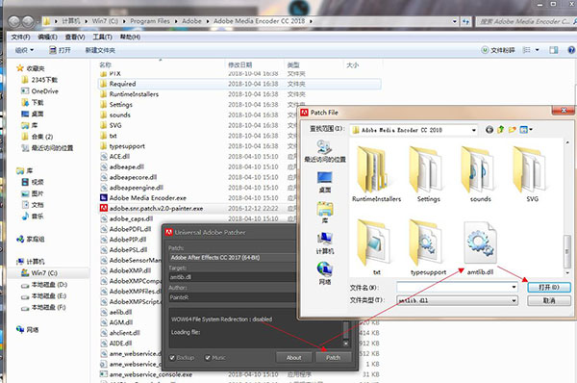Click the Explorer forward navigation arrow
577x383 pixels.
pos(28,21)
